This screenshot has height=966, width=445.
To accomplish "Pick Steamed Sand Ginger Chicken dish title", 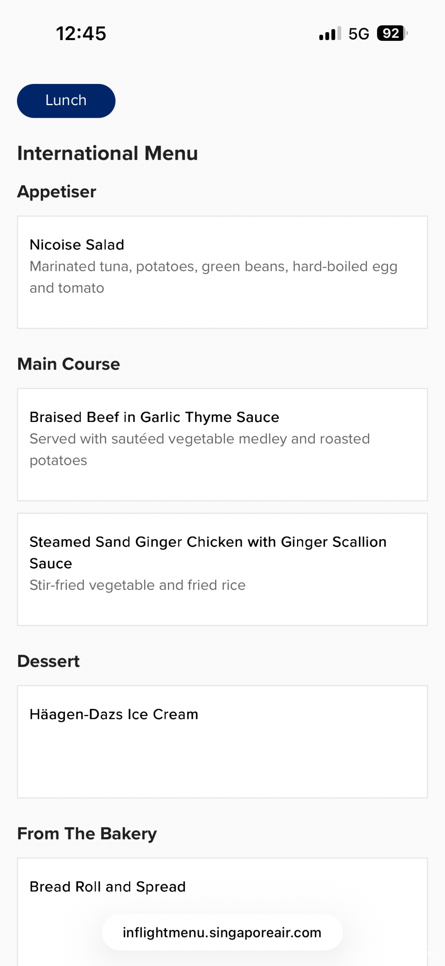I will pos(208,552).
